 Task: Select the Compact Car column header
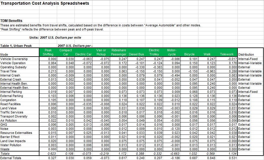pyautogui.click(x=66, y=52)
